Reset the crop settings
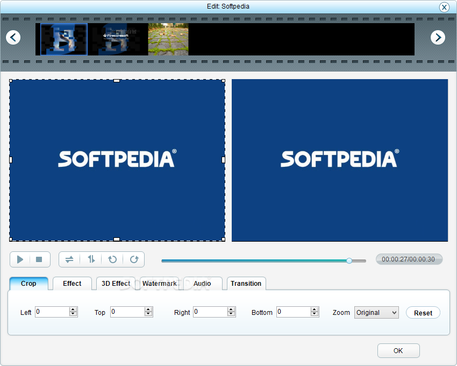Image resolution: width=457 pixels, height=366 pixels. click(x=423, y=313)
